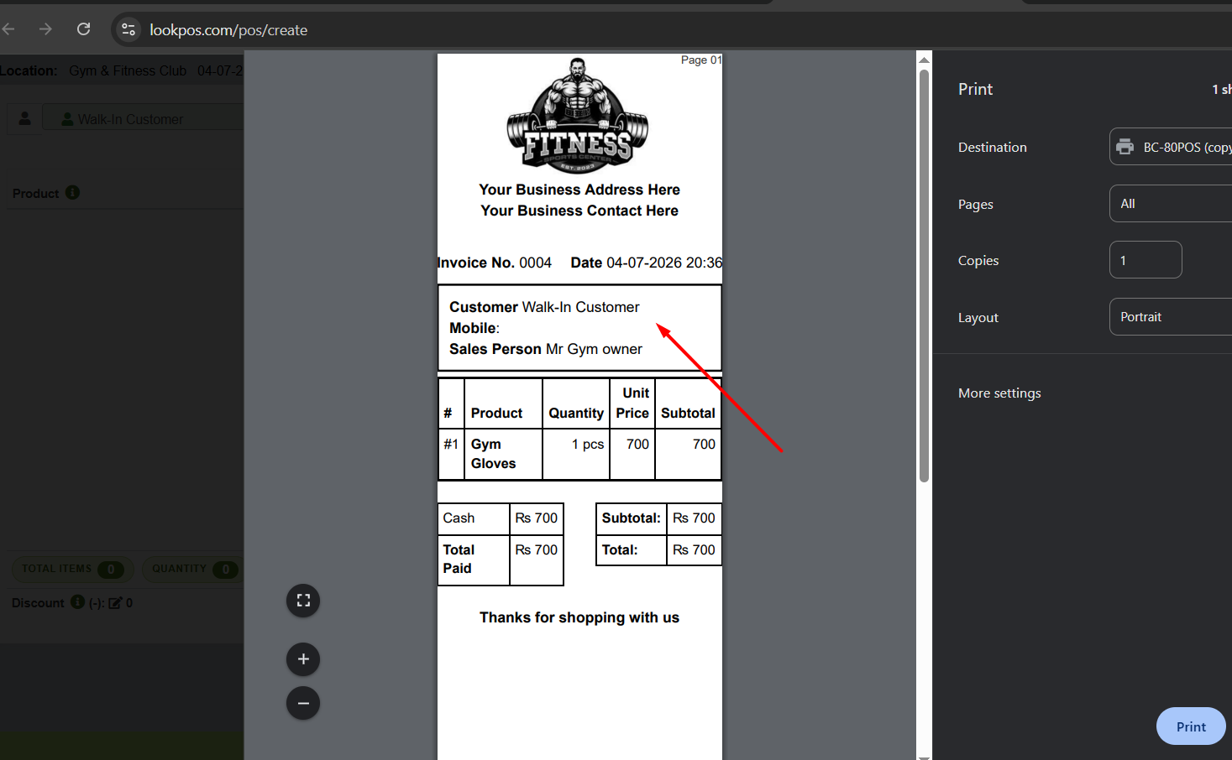Click the printer icon in Destination field
This screenshot has height=760, width=1232.
pyautogui.click(x=1125, y=148)
